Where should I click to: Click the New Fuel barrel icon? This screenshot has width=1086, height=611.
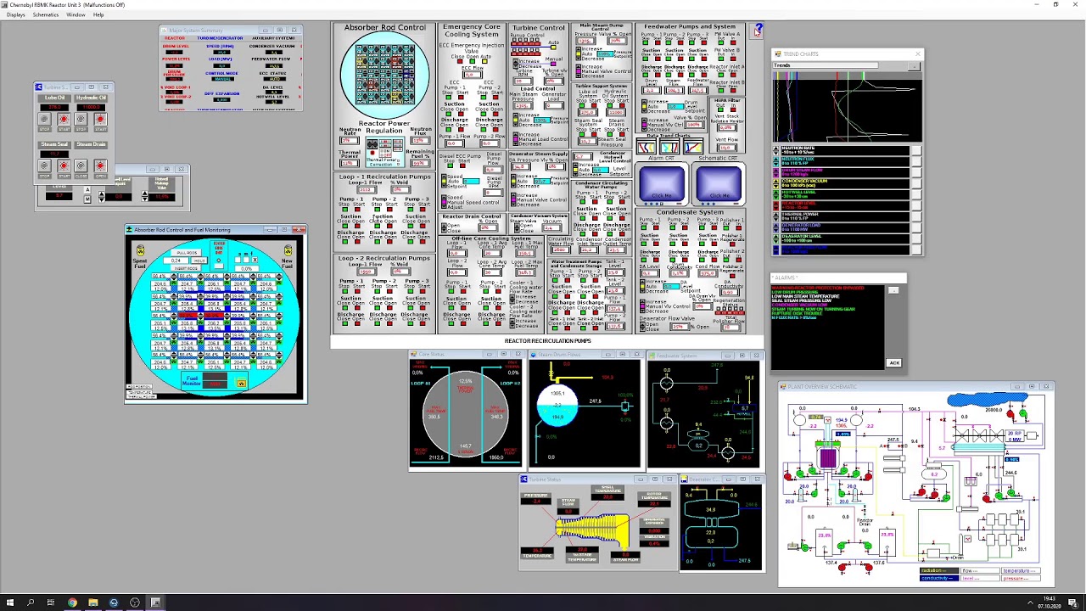(x=288, y=251)
